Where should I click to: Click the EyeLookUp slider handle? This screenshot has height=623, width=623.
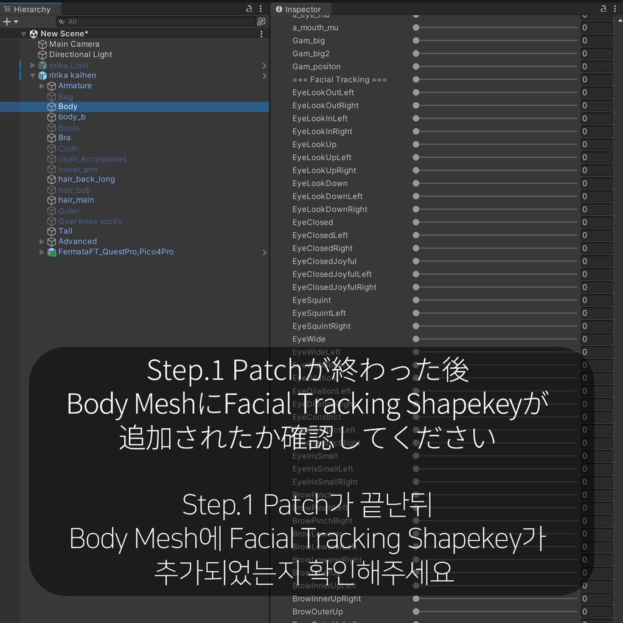tap(416, 144)
